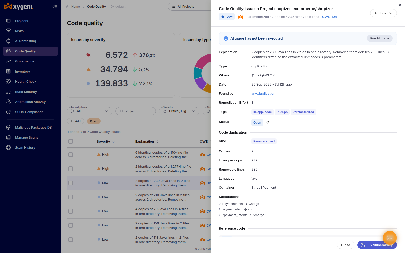Edit status with the pencil icon
Viewport: 405px width, 253px height.
point(267,123)
